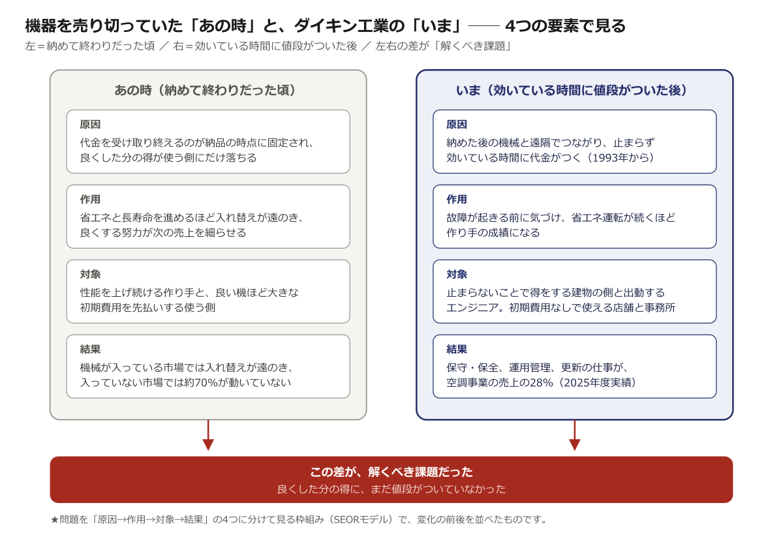Click the '結果' label in the あの時 panel

[x=90, y=349]
